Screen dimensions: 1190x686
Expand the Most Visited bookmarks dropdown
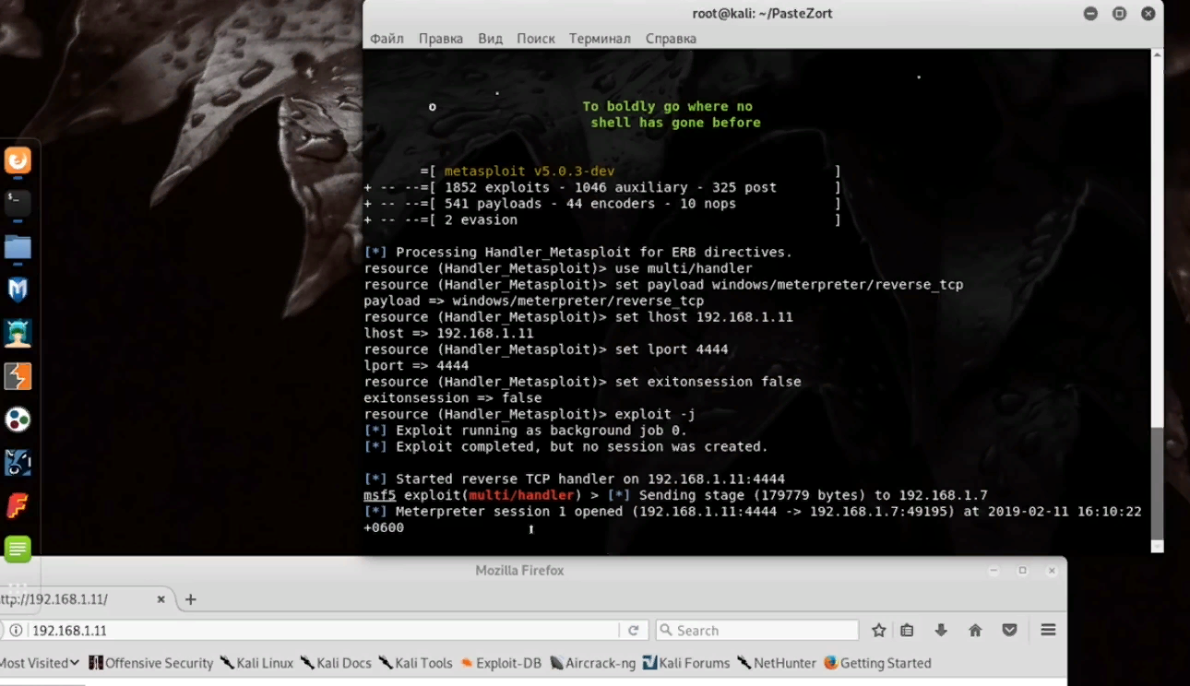pyautogui.click(x=39, y=663)
